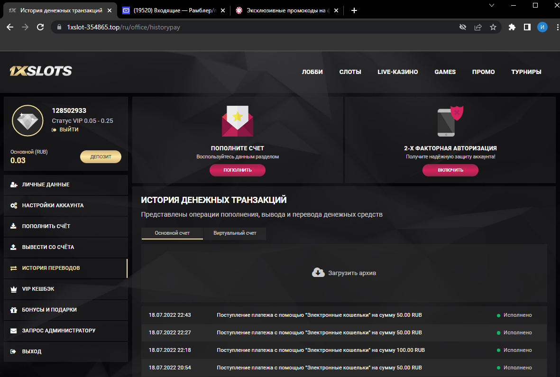Click the gears icon next to НАСТРОЙКИ АККАУНТА

(14, 205)
